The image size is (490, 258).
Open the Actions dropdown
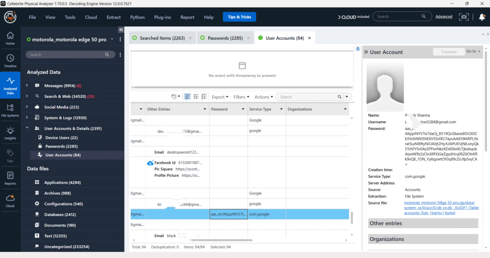click(264, 97)
